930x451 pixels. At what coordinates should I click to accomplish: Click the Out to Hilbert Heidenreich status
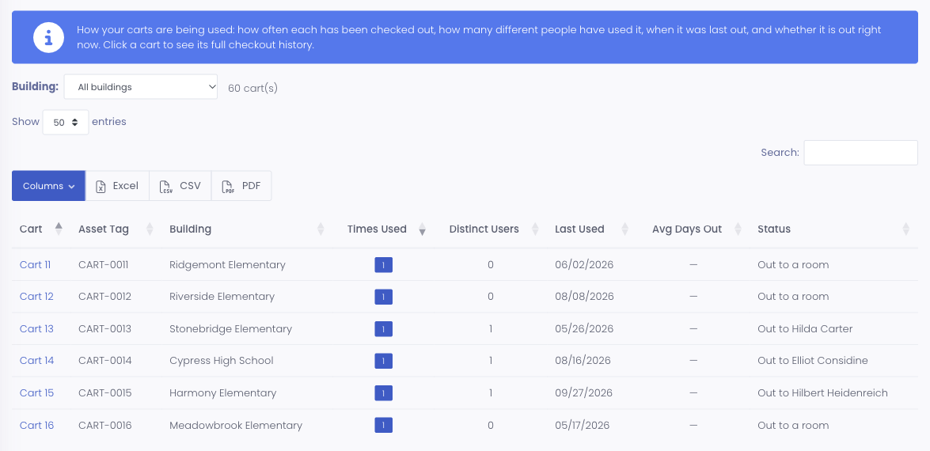coord(822,393)
